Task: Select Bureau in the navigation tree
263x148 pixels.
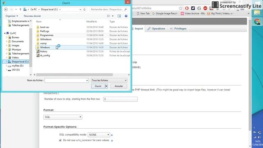Action: pos(16,37)
